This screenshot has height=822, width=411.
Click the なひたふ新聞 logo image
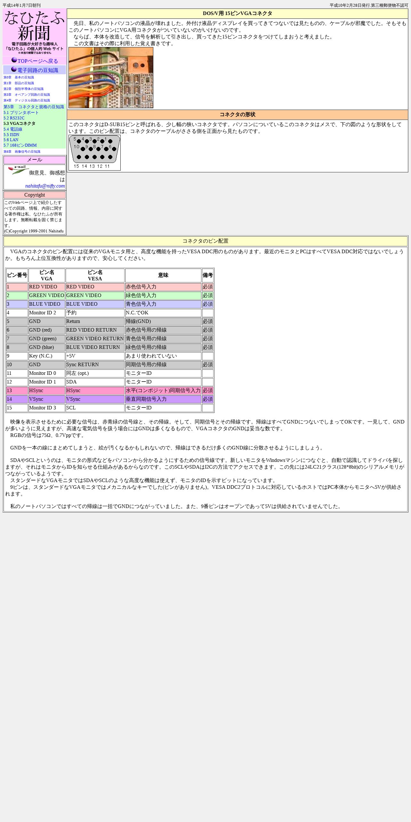(x=35, y=32)
